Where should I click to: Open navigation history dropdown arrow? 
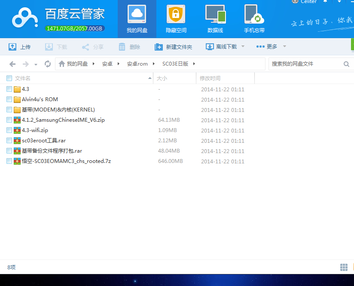tap(36, 65)
